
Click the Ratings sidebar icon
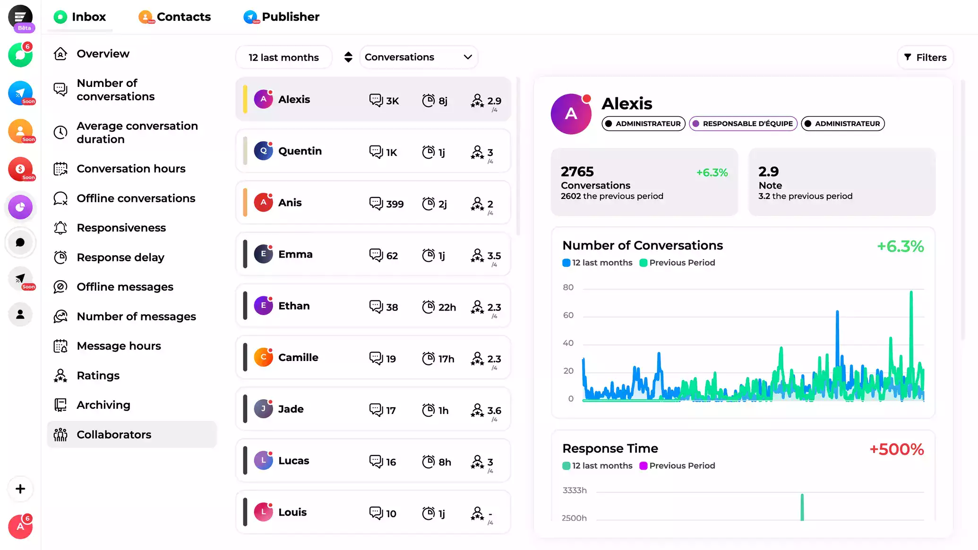click(x=61, y=375)
